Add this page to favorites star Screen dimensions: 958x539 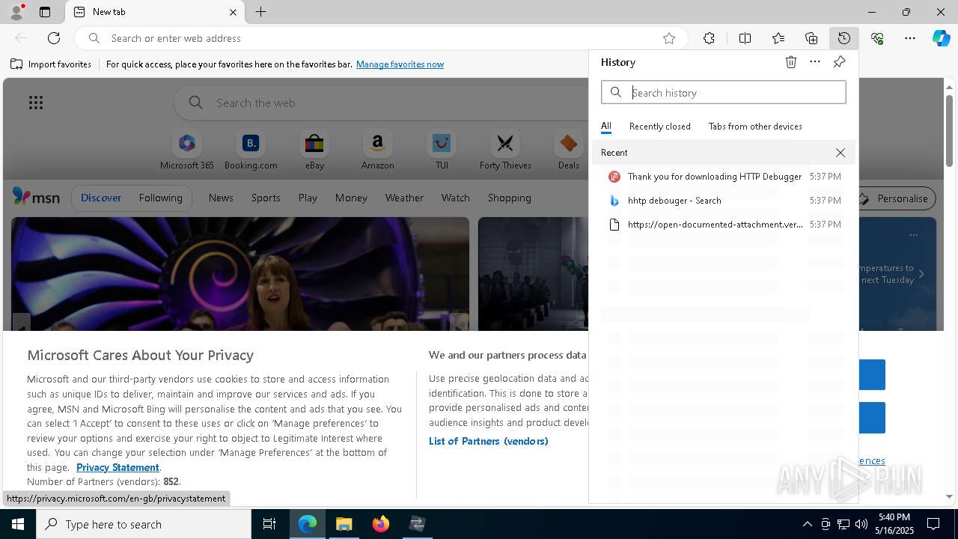pos(669,38)
